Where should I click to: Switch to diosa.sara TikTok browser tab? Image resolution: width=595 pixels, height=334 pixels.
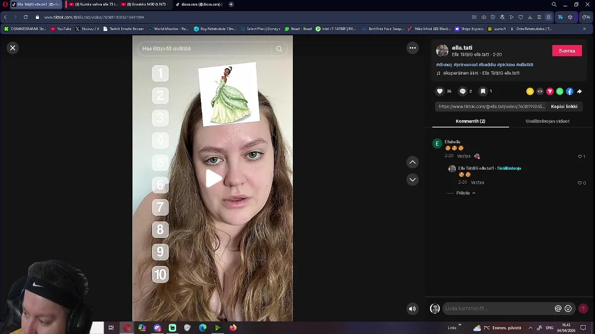coord(199,4)
